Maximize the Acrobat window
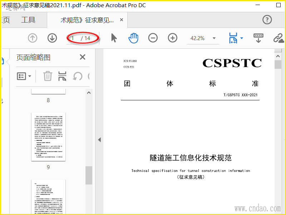This screenshot has height=215, width=286. pyautogui.click(x=278, y=5)
